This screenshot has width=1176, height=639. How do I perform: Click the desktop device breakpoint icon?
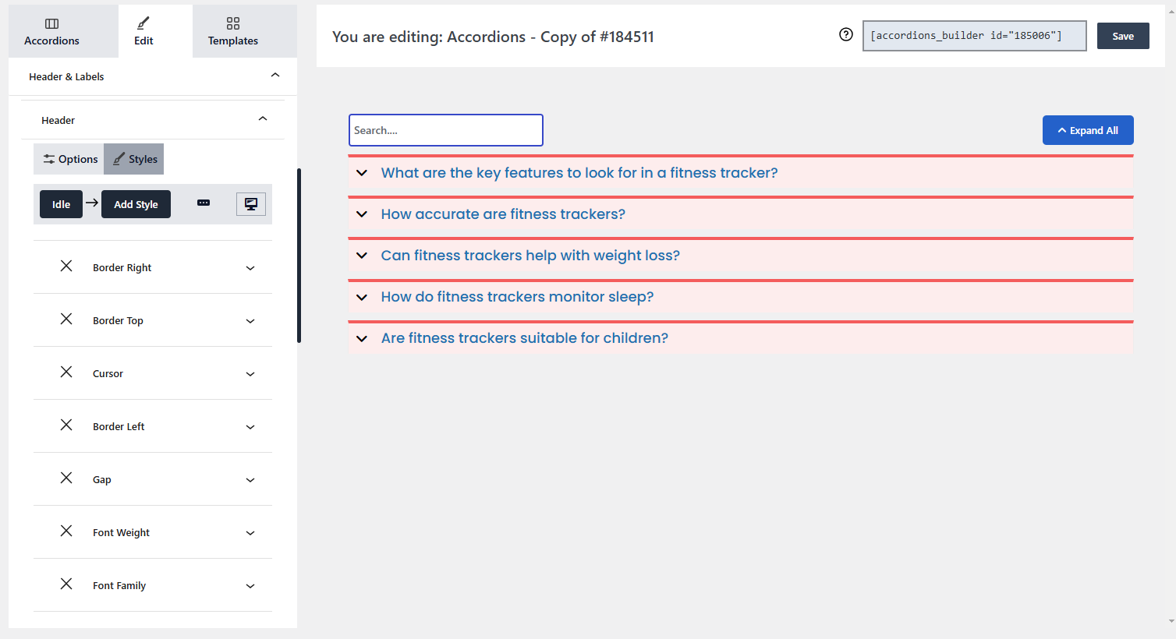pyautogui.click(x=251, y=204)
